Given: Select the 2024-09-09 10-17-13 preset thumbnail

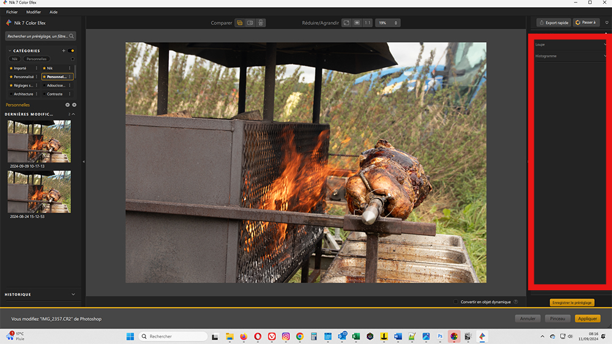Looking at the screenshot, I should click(x=39, y=141).
